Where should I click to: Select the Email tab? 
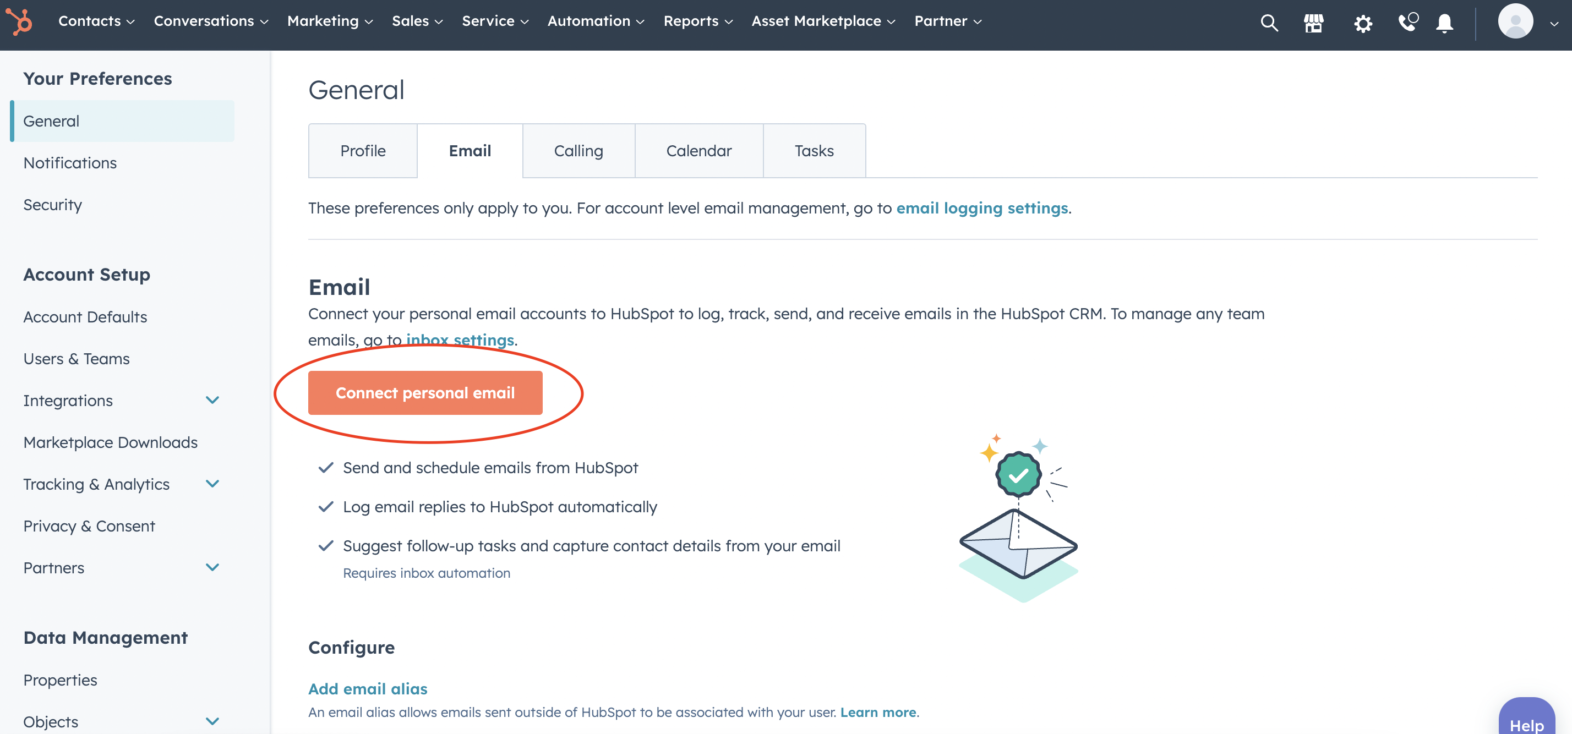[470, 151]
